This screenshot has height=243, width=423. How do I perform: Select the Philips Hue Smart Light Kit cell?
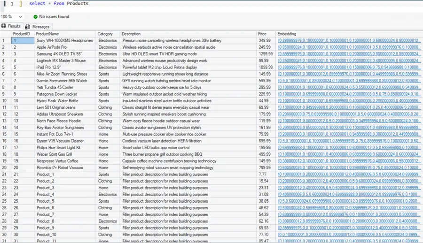[65, 148]
